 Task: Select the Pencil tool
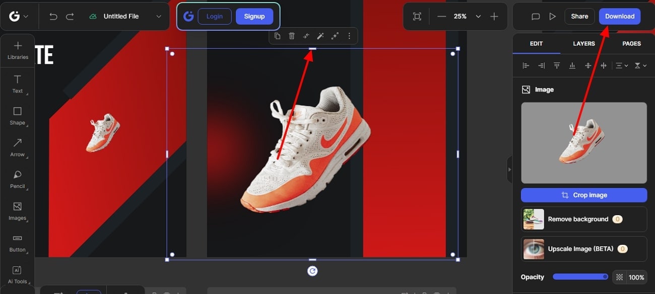18,179
